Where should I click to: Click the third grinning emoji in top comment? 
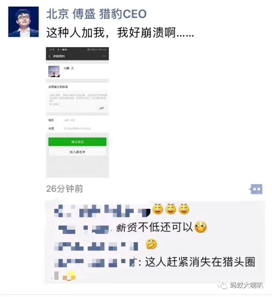pyautogui.click(x=184, y=209)
